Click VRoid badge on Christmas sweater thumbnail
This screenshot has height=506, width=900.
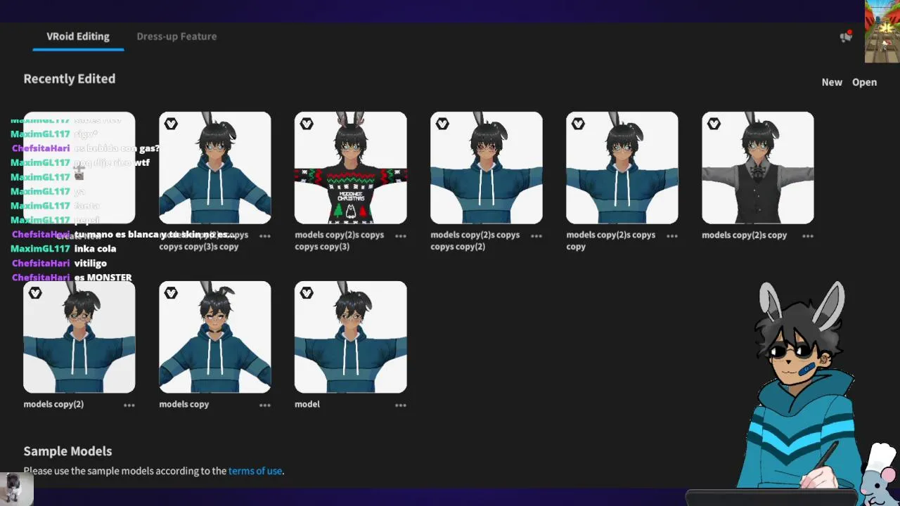coord(307,124)
